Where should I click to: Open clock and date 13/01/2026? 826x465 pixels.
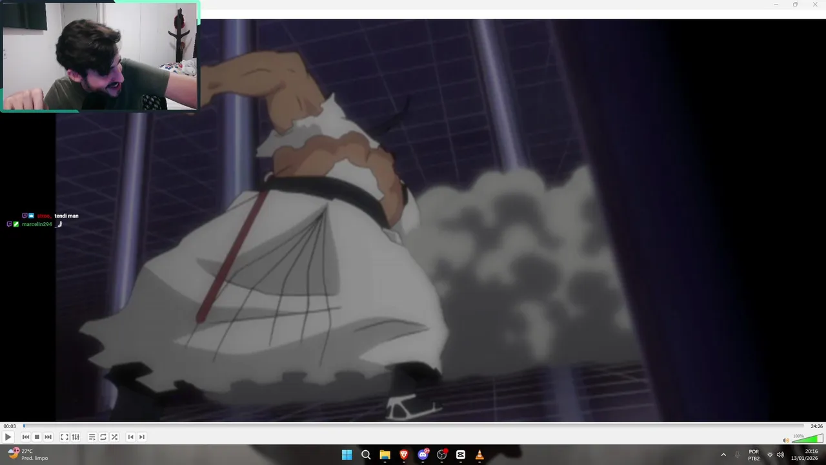point(805,455)
